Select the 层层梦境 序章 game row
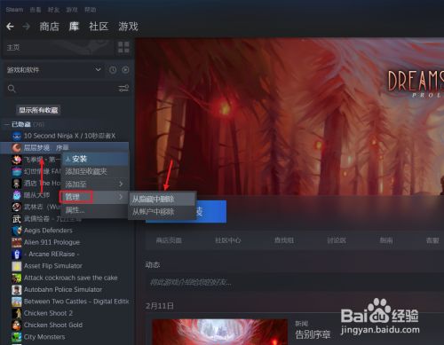This screenshot has height=345, width=444. 65,148
